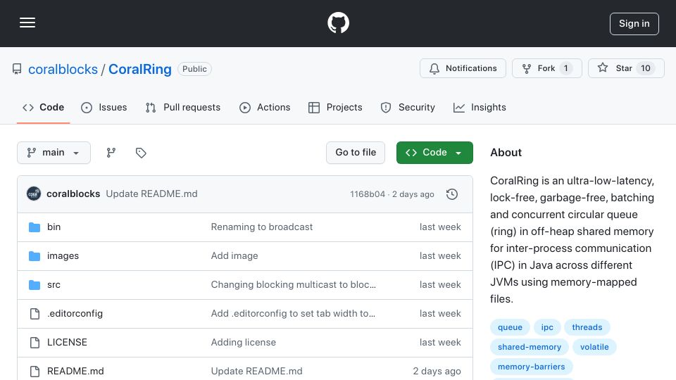Open the Add .editorconfig commit message
The image size is (676, 380).
[293, 314]
